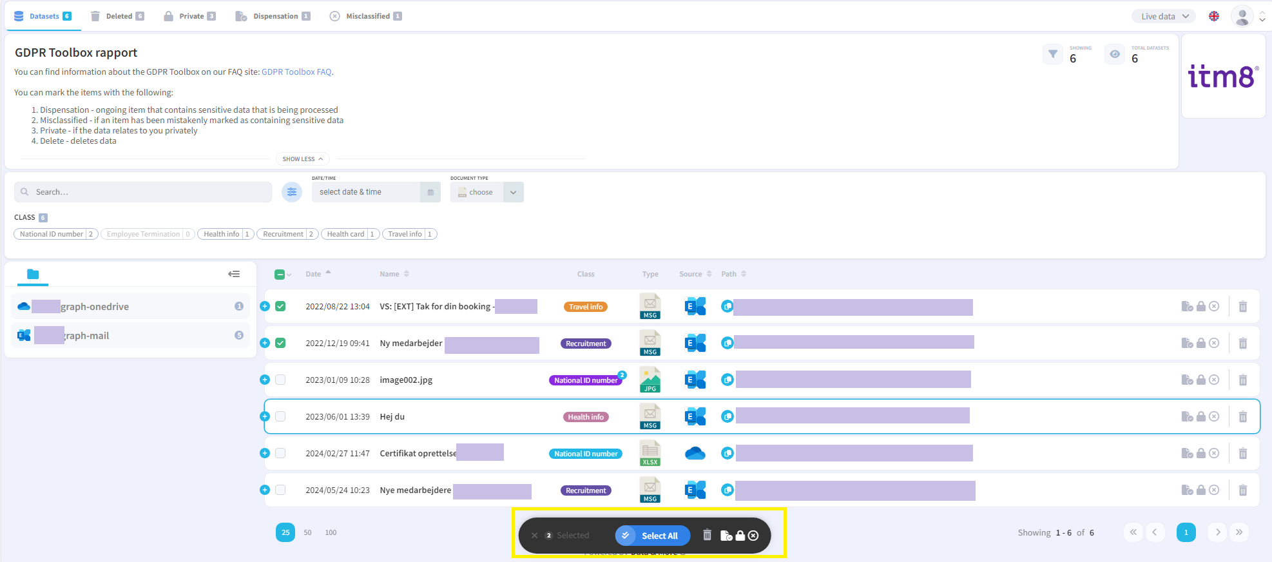Sort the table by Date column
The image size is (1272, 562).
click(318, 274)
